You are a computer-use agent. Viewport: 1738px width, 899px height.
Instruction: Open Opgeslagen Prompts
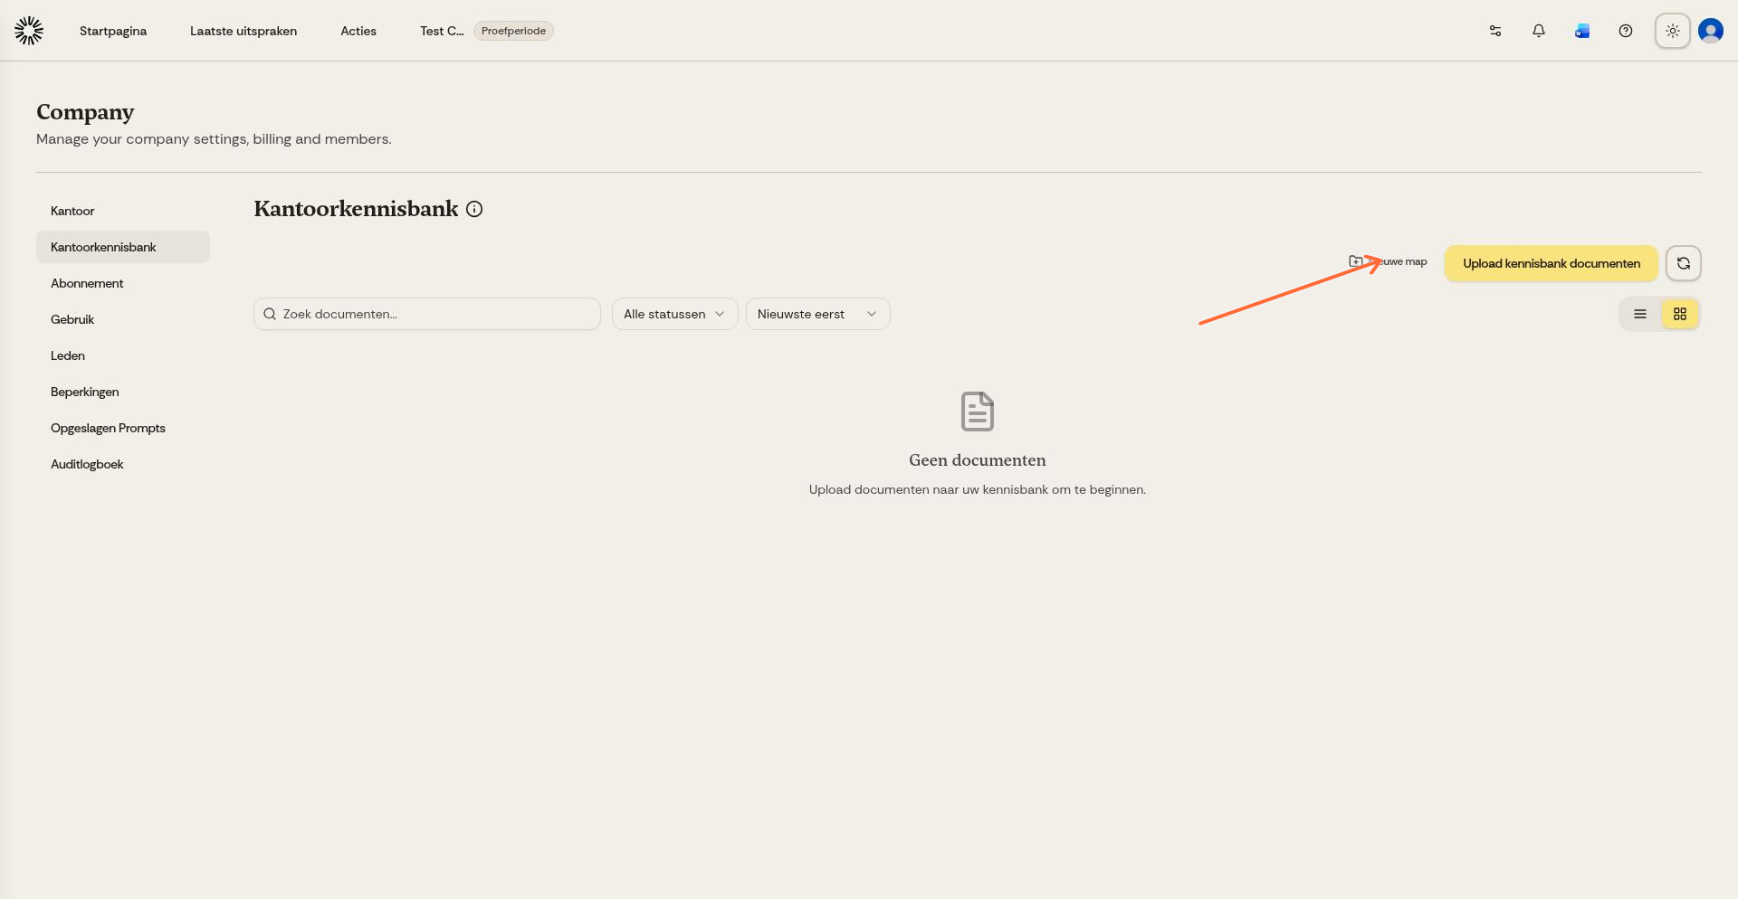tap(123, 428)
